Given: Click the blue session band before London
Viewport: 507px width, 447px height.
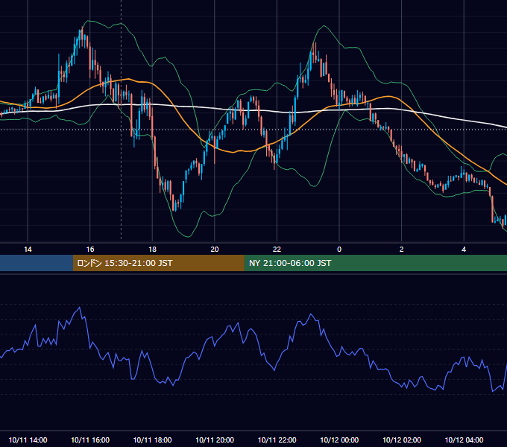Looking at the screenshot, I should coord(37,263).
